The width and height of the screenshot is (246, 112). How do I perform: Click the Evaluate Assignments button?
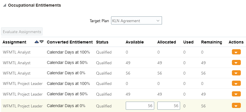pos(22,32)
